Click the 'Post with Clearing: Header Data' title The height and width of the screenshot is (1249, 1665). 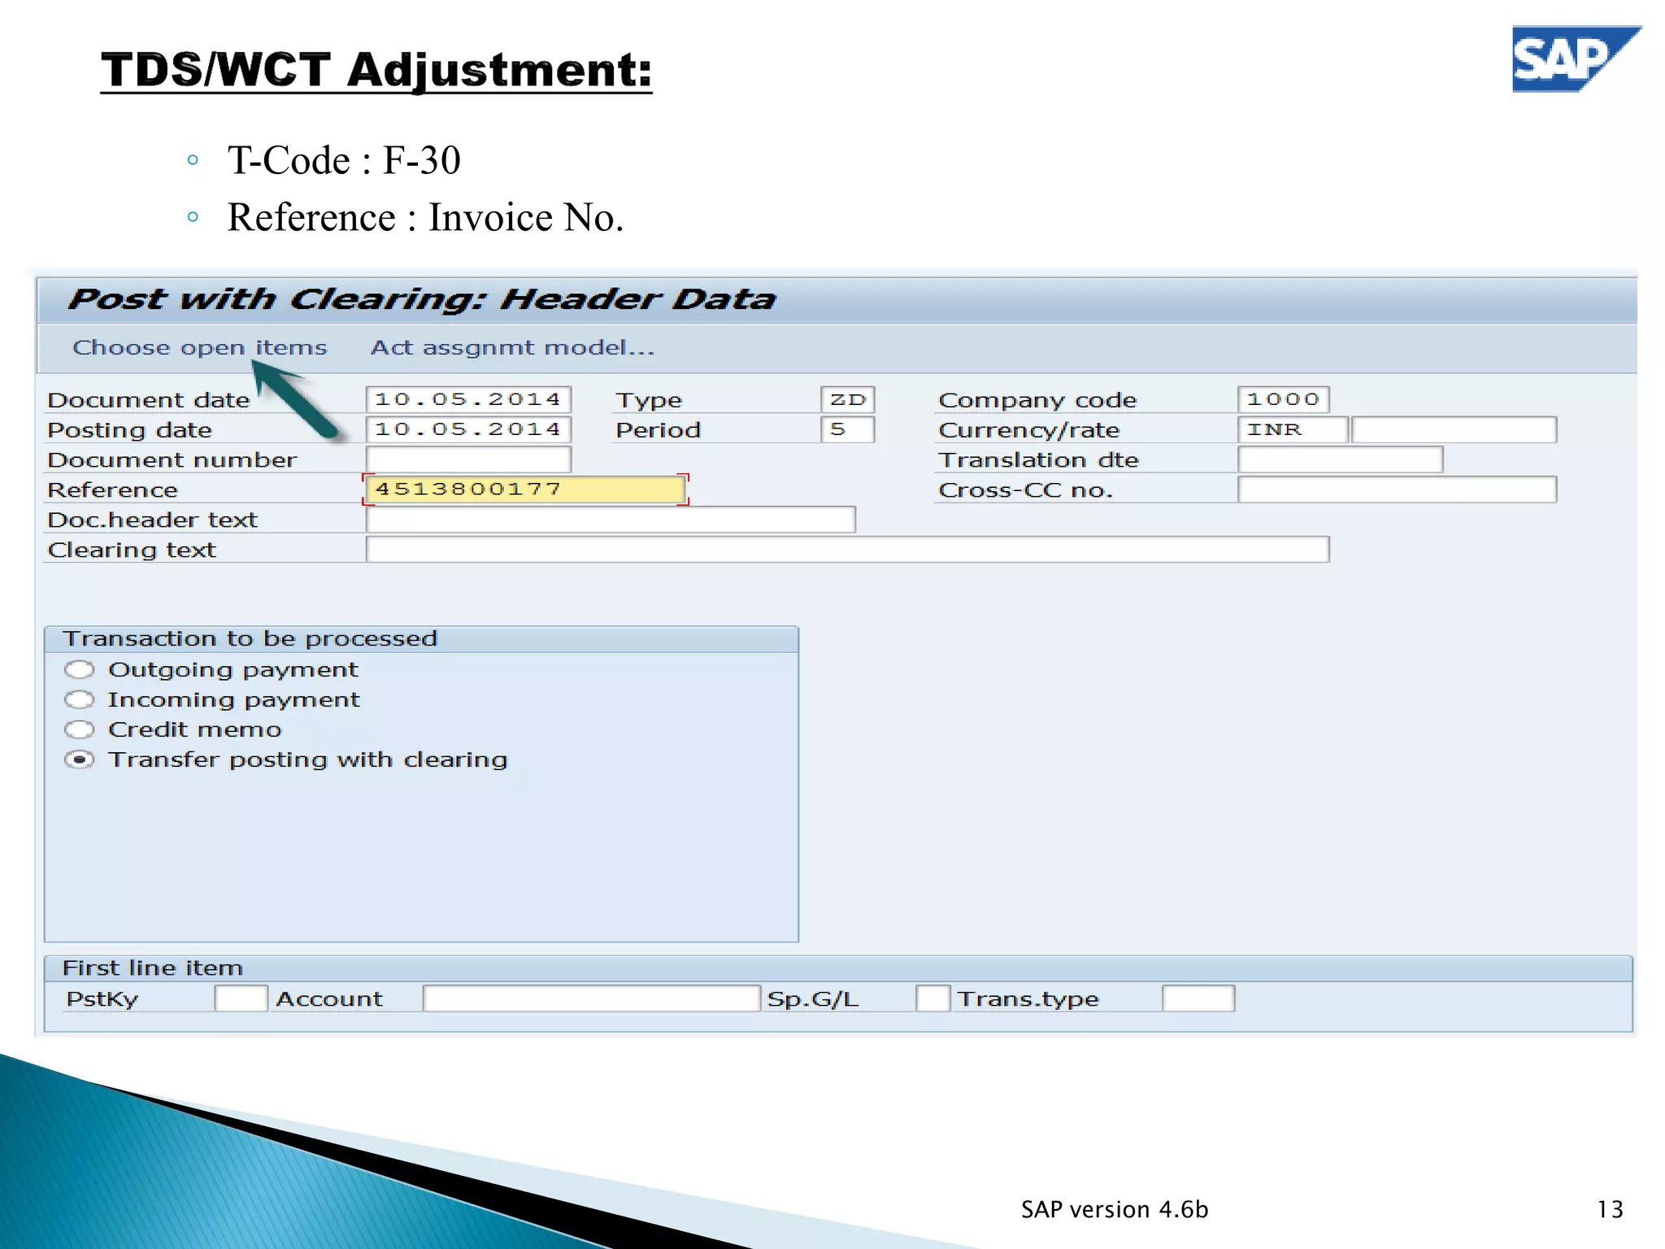422,299
